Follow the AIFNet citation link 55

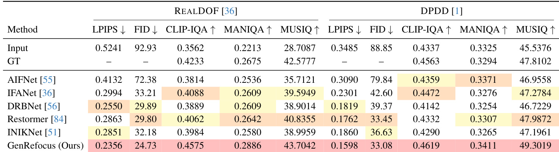tap(47, 80)
